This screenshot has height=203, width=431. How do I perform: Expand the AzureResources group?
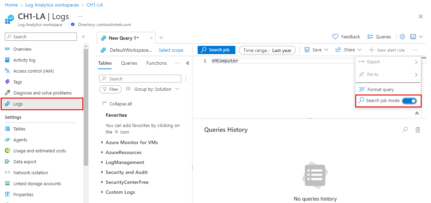click(121, 152)
